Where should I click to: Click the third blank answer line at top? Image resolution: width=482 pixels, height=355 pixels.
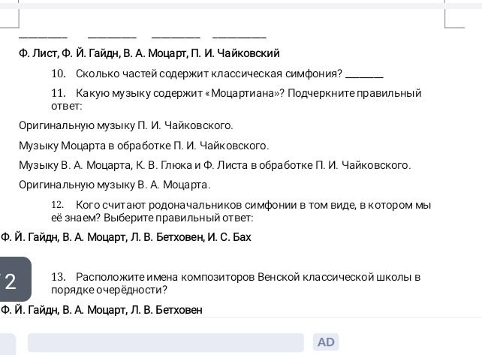coord(176,38)
